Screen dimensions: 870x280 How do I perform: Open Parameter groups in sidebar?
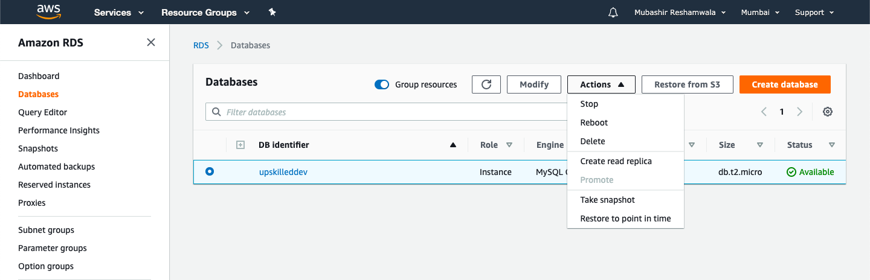click(x=53, y=248)
